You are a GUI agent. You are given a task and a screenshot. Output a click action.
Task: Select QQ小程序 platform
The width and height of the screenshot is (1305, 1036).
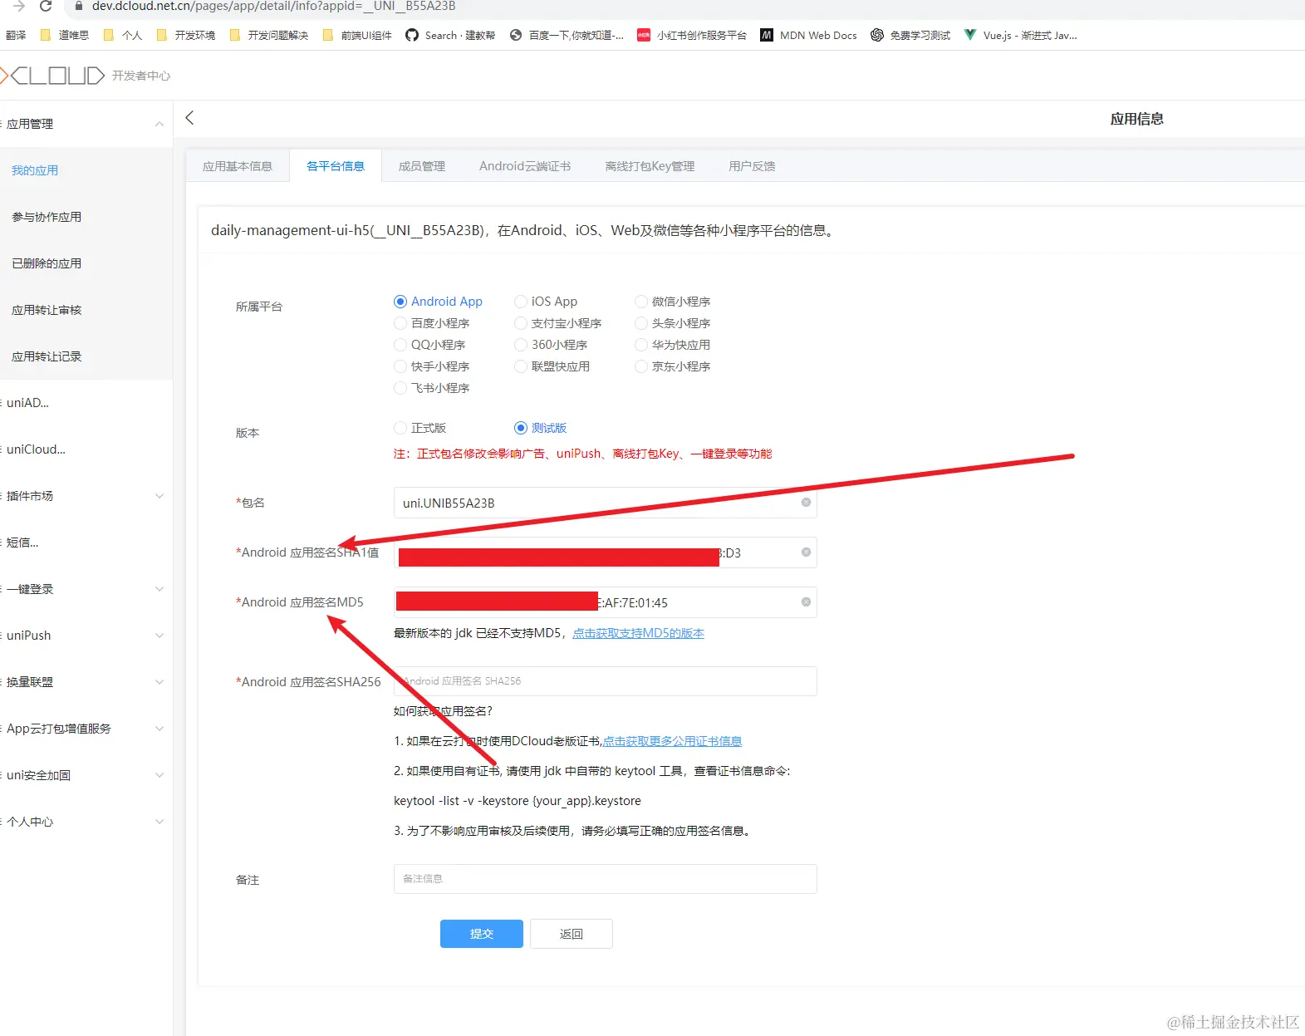429,345
